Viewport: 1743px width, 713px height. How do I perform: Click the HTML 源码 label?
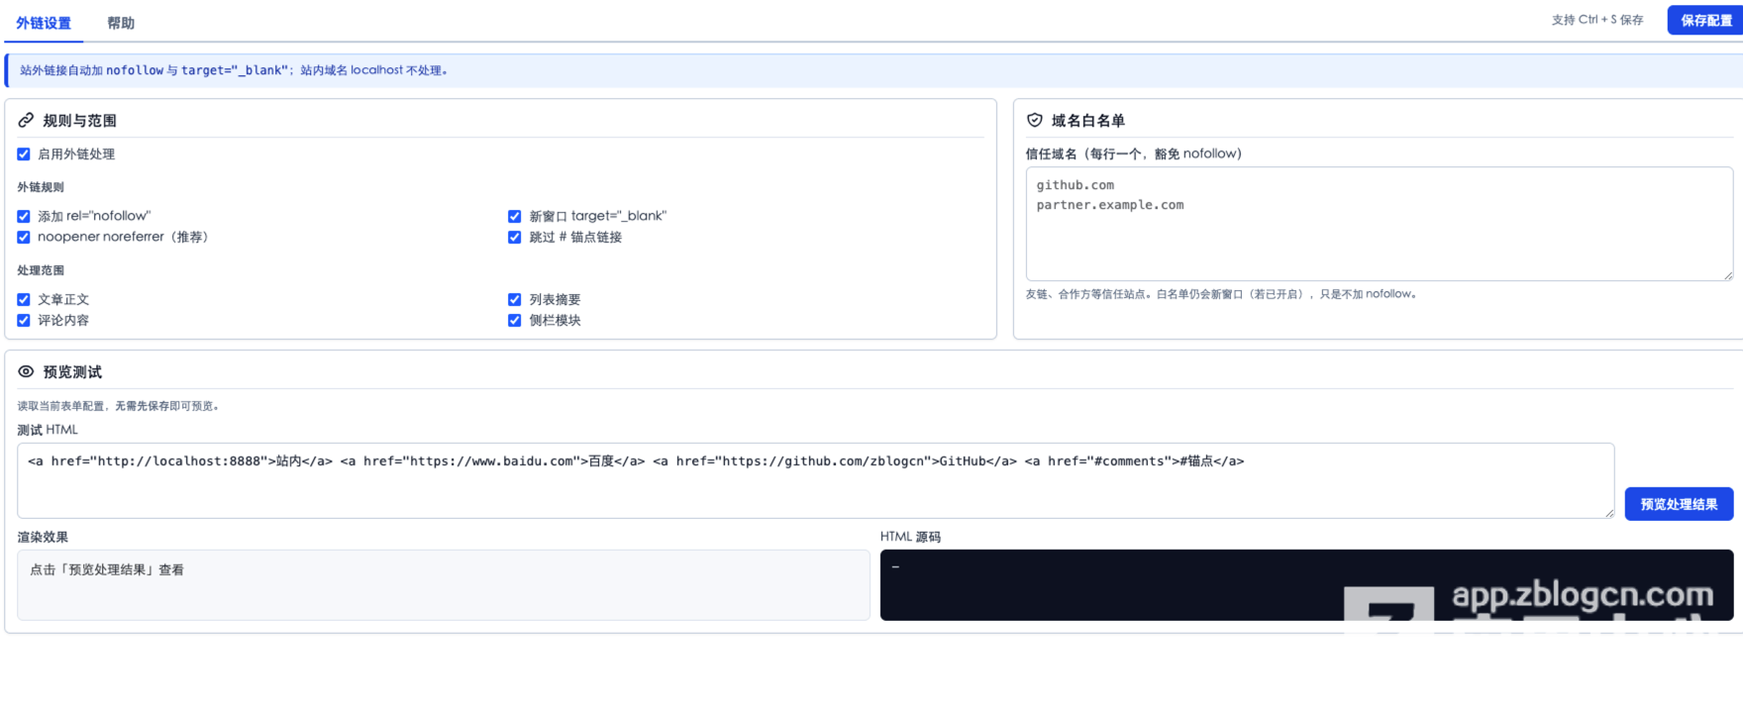(910, 537)
